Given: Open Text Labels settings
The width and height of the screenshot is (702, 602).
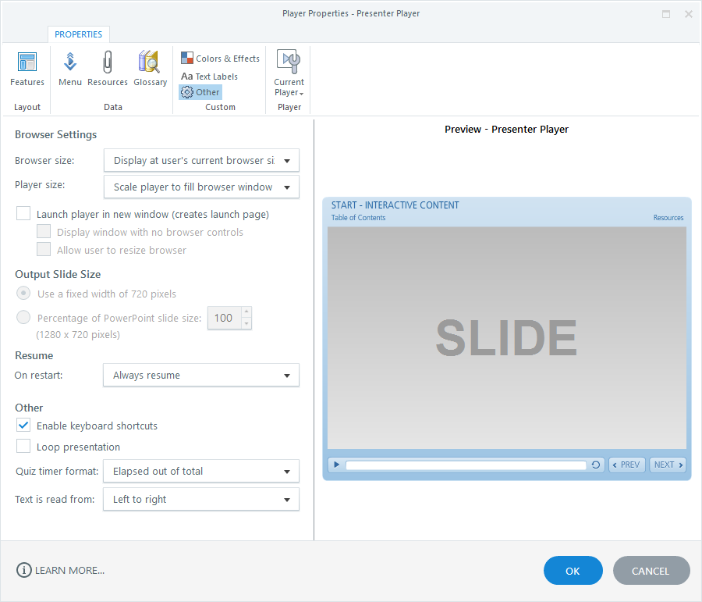Looking at the screenshot, I should coord(209,77).
